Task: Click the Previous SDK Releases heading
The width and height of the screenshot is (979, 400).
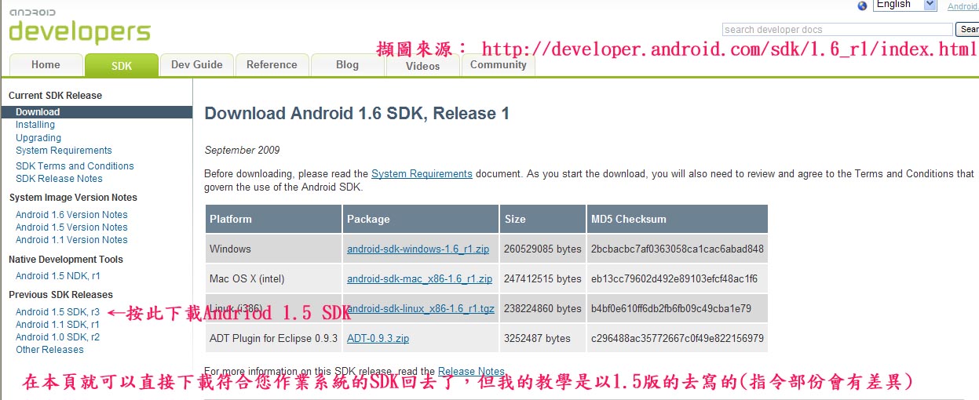Action: (60, 295)
